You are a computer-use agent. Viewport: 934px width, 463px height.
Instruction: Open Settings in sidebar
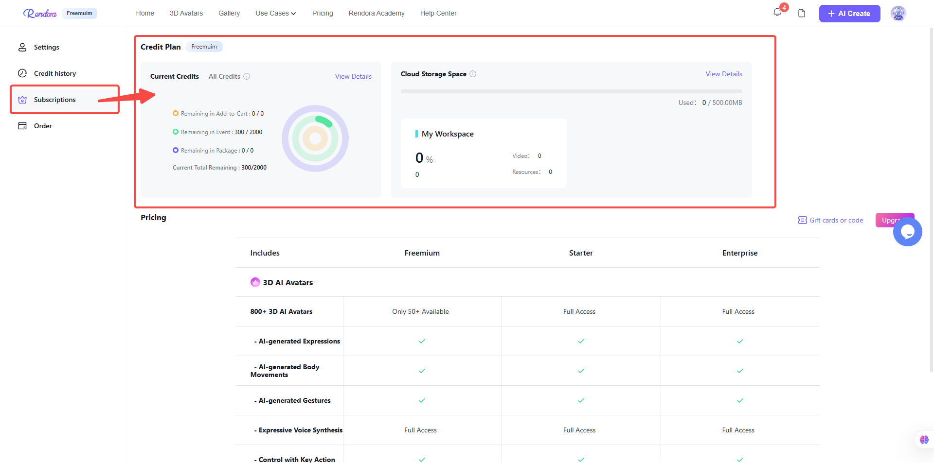point(46,47)
